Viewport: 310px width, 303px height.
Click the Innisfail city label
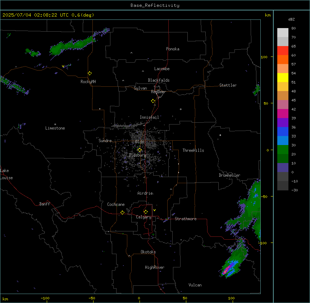[x=149, y=117]
